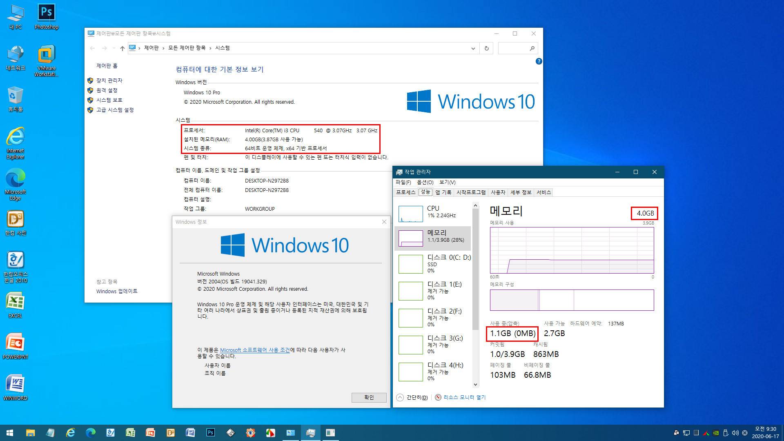Click the Word taskbar icon
This screenshot has height=441, width=784.
coord(190,433)
